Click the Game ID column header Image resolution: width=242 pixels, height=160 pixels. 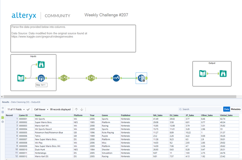pos(27,115)
